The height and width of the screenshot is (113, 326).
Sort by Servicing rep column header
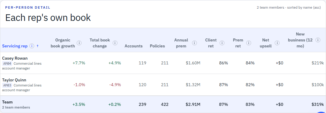click(15, 46)
